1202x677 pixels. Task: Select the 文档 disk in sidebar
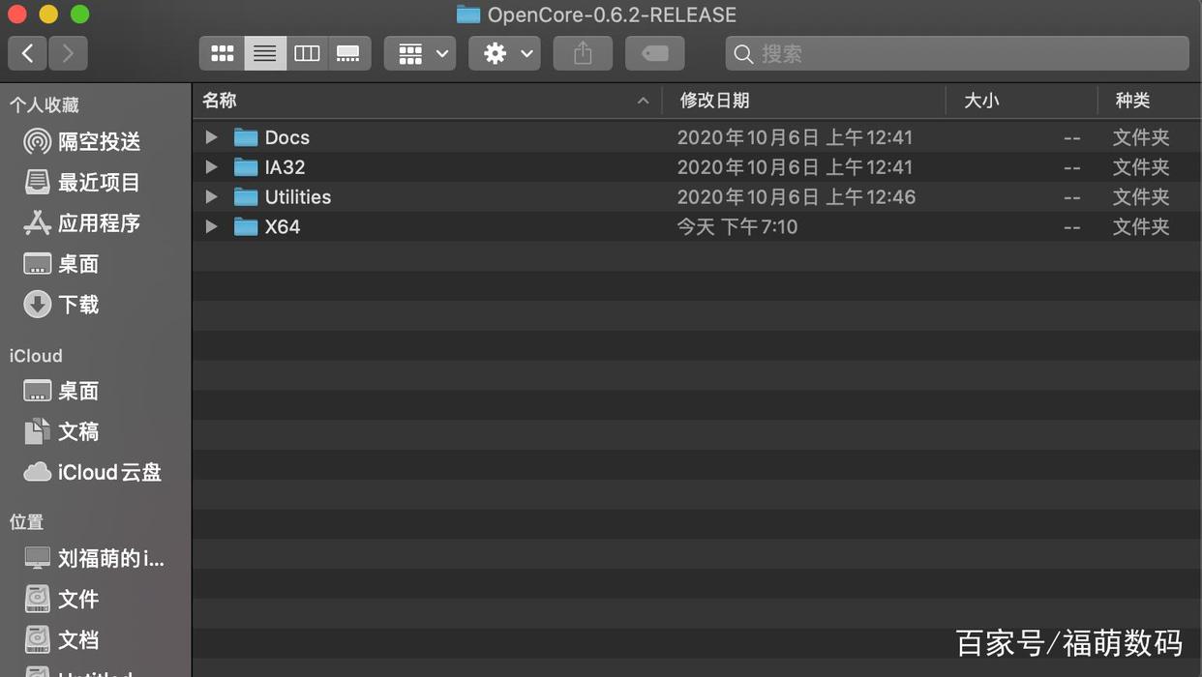[62, 640]
